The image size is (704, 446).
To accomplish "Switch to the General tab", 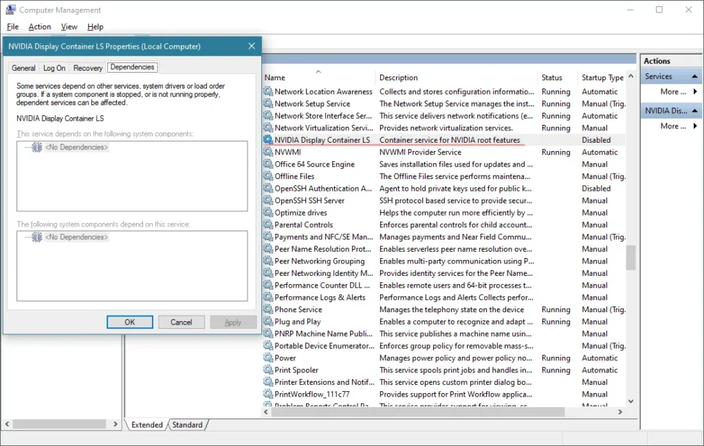I will point(23,68).
